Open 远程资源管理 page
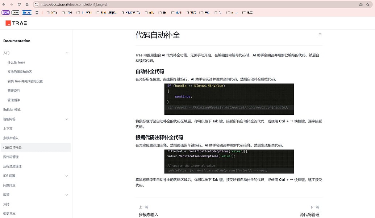The height and width of the screenshot is (218, 375). (x=12, y=166)
